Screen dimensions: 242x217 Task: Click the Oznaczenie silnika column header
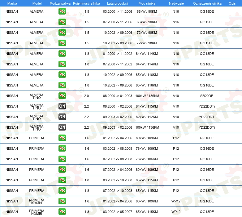[207, 3]
